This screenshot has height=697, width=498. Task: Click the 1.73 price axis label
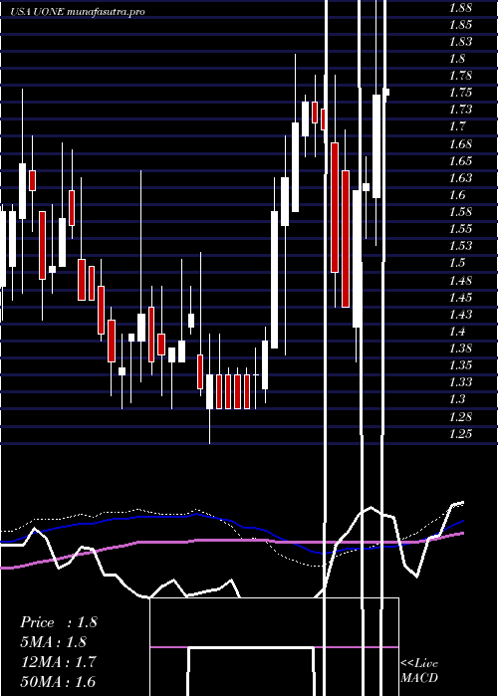(460, 110)
